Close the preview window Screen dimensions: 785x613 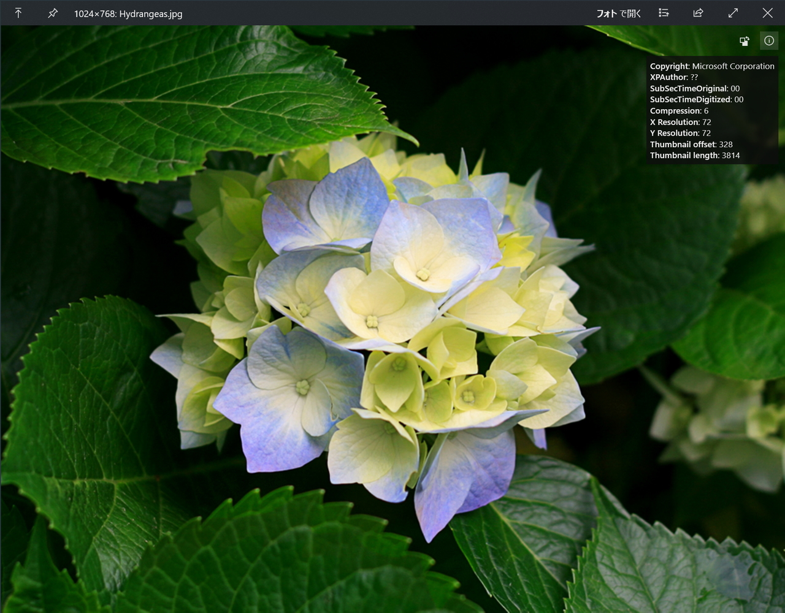pos(767,13)
